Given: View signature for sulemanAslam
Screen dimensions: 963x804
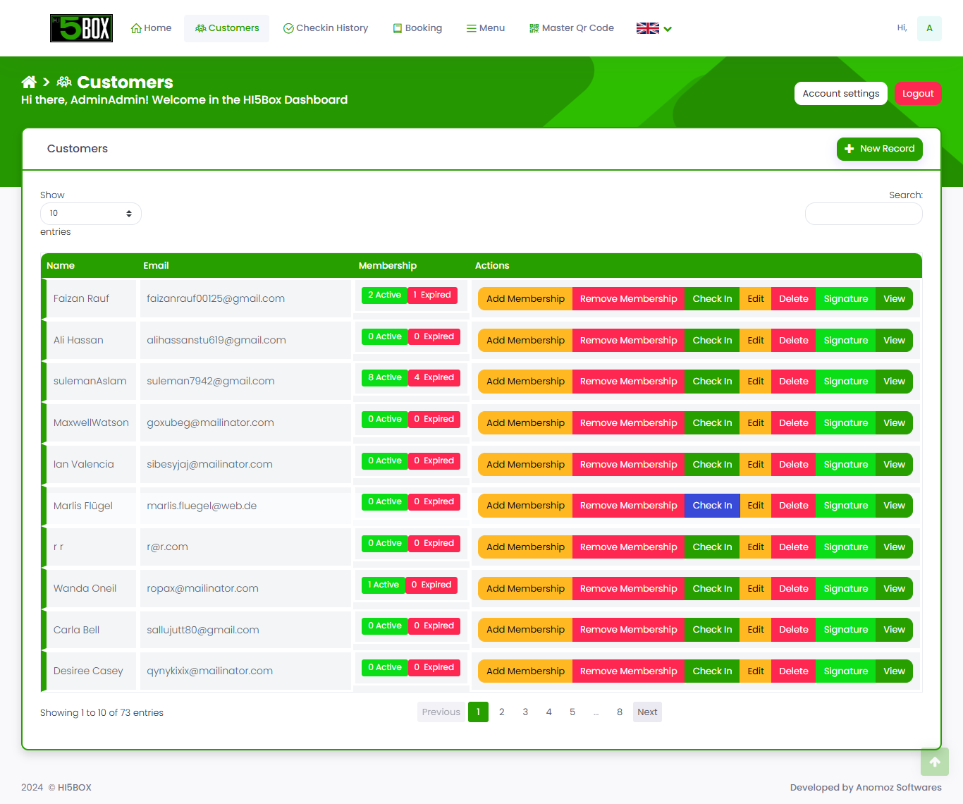Looking at the screenshot, I should click(x=845, y=382).
